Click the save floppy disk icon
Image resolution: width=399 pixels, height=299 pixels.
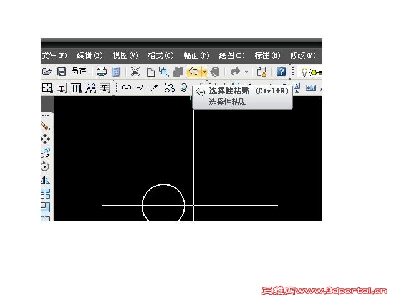point(62,72)
